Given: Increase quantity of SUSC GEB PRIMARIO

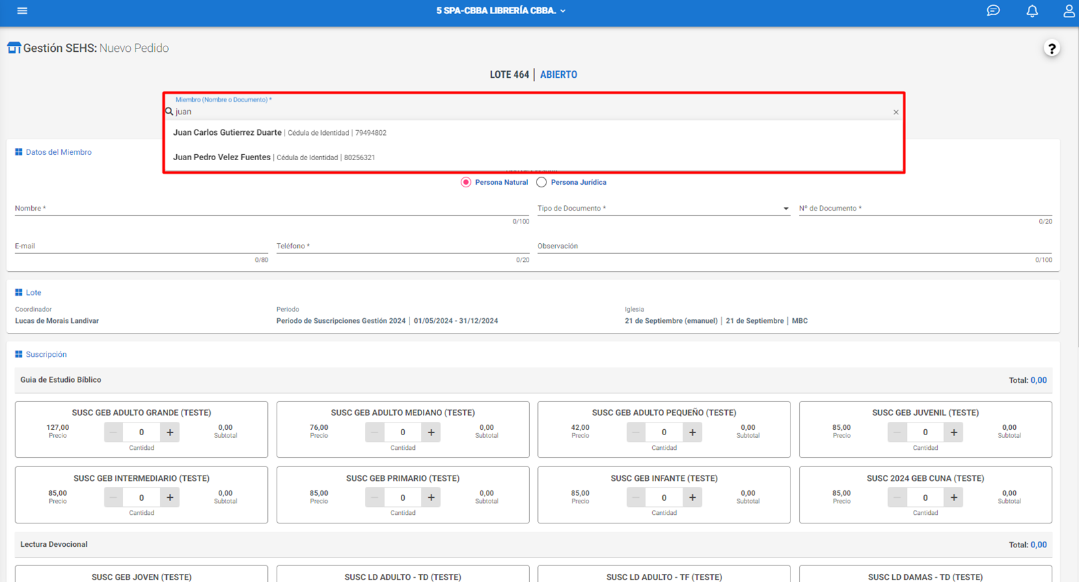Looking at the screenshot, I should click(431, 498).
